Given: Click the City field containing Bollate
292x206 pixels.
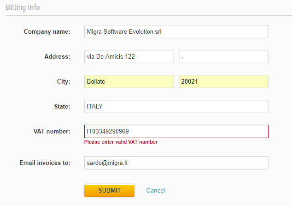Looking at the screenshot, I should (129, 82).
